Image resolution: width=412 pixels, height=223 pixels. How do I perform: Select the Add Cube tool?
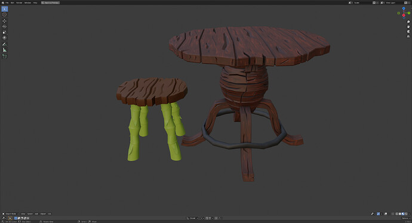4,56
